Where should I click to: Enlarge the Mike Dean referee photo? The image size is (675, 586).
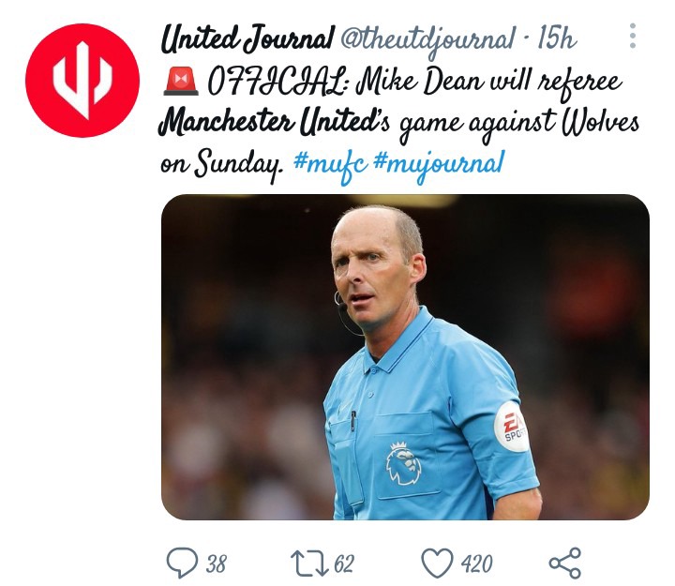405,357
